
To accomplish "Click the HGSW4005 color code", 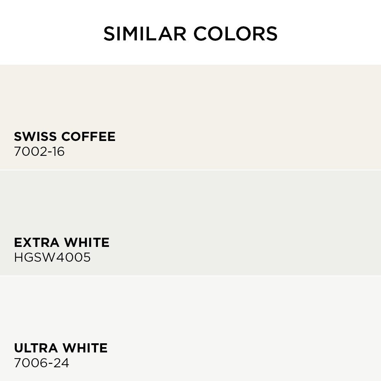I will tap(52, 257).
